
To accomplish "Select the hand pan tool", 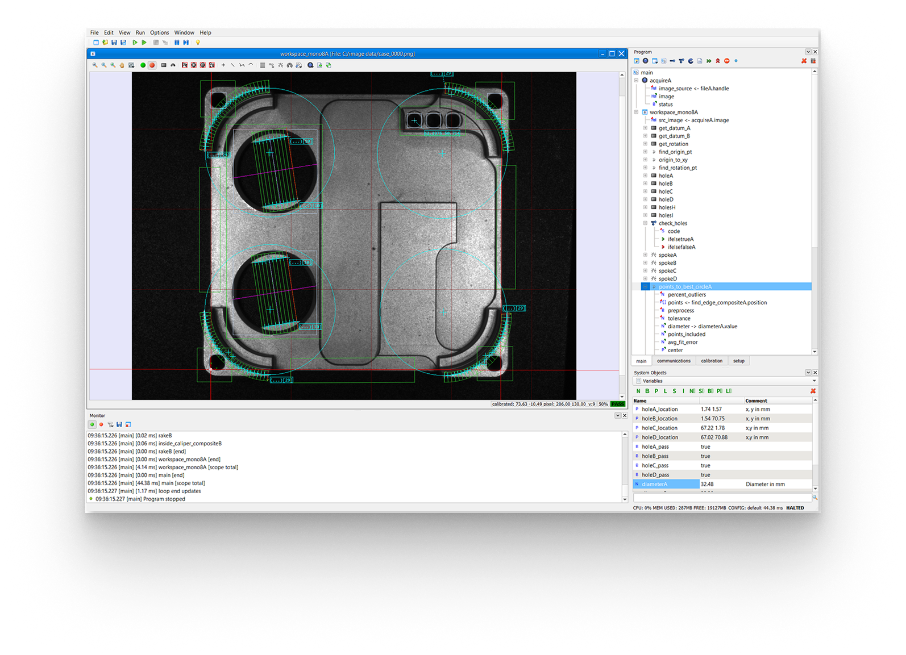I will pyautogui.click(x=122, y=65).
